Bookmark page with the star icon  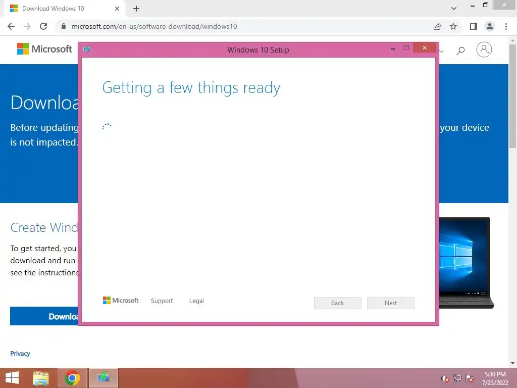coord(453,26)
